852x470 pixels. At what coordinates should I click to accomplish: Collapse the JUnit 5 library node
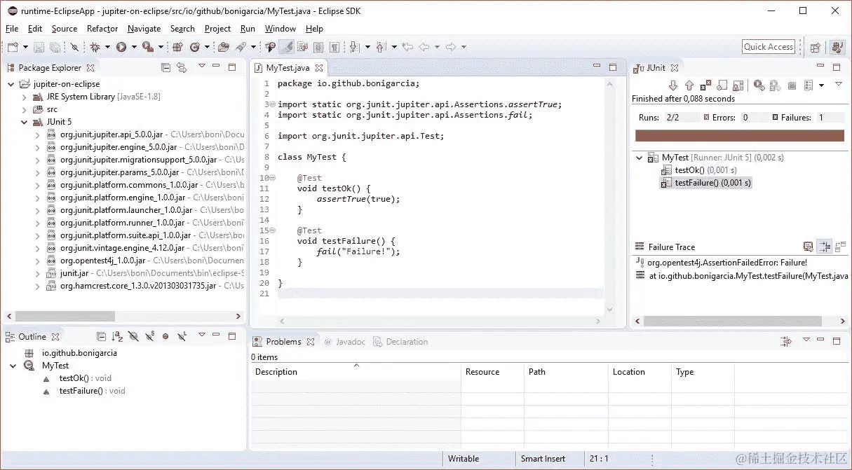(x=24, y=122)
